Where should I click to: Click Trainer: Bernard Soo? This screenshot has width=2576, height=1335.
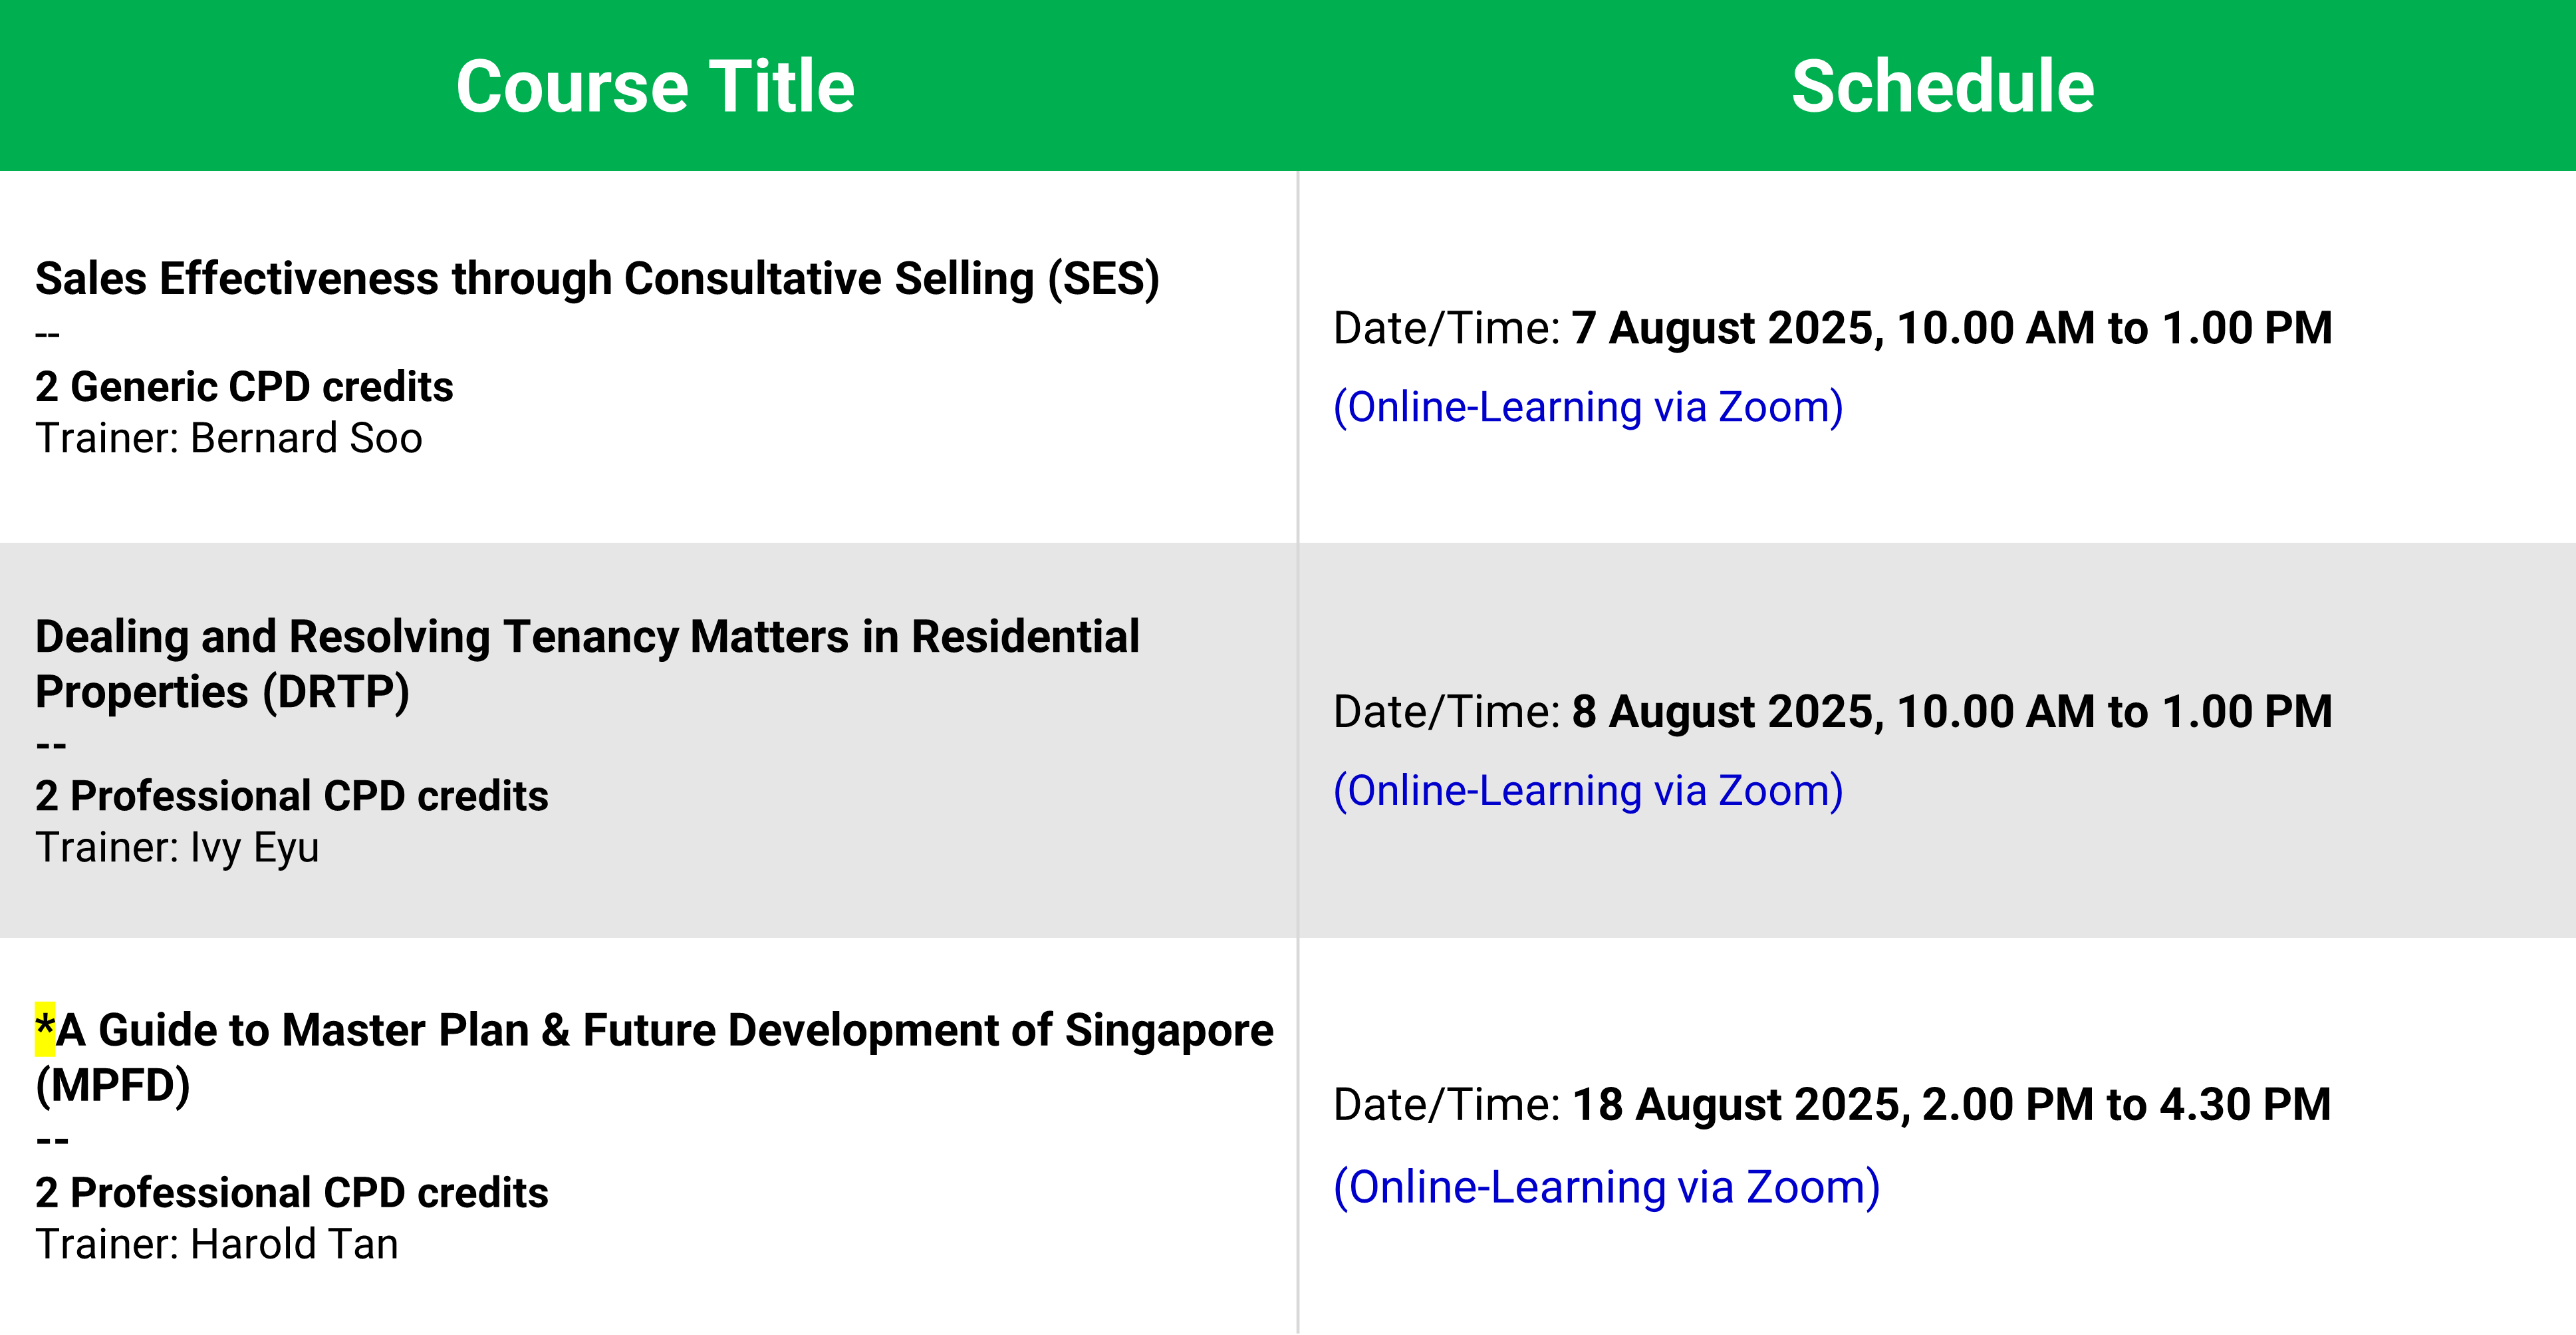click(x=229, y=439)
